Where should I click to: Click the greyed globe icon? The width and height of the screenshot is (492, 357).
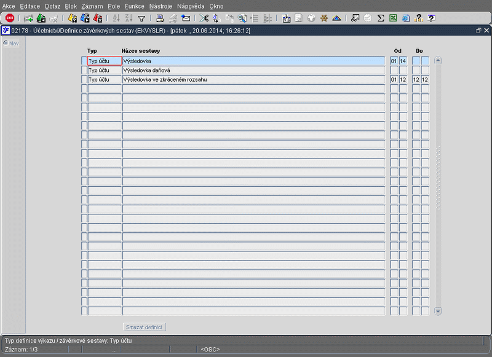coord(311,18)
